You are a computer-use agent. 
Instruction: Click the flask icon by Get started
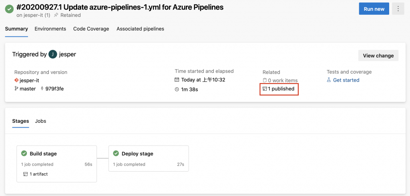[329, 80]
